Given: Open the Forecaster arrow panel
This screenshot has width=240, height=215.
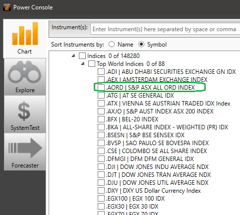Looking at the screenshot, I should click(25, 152).
